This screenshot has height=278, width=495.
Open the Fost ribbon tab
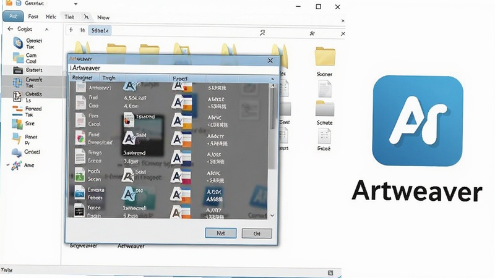33,17
